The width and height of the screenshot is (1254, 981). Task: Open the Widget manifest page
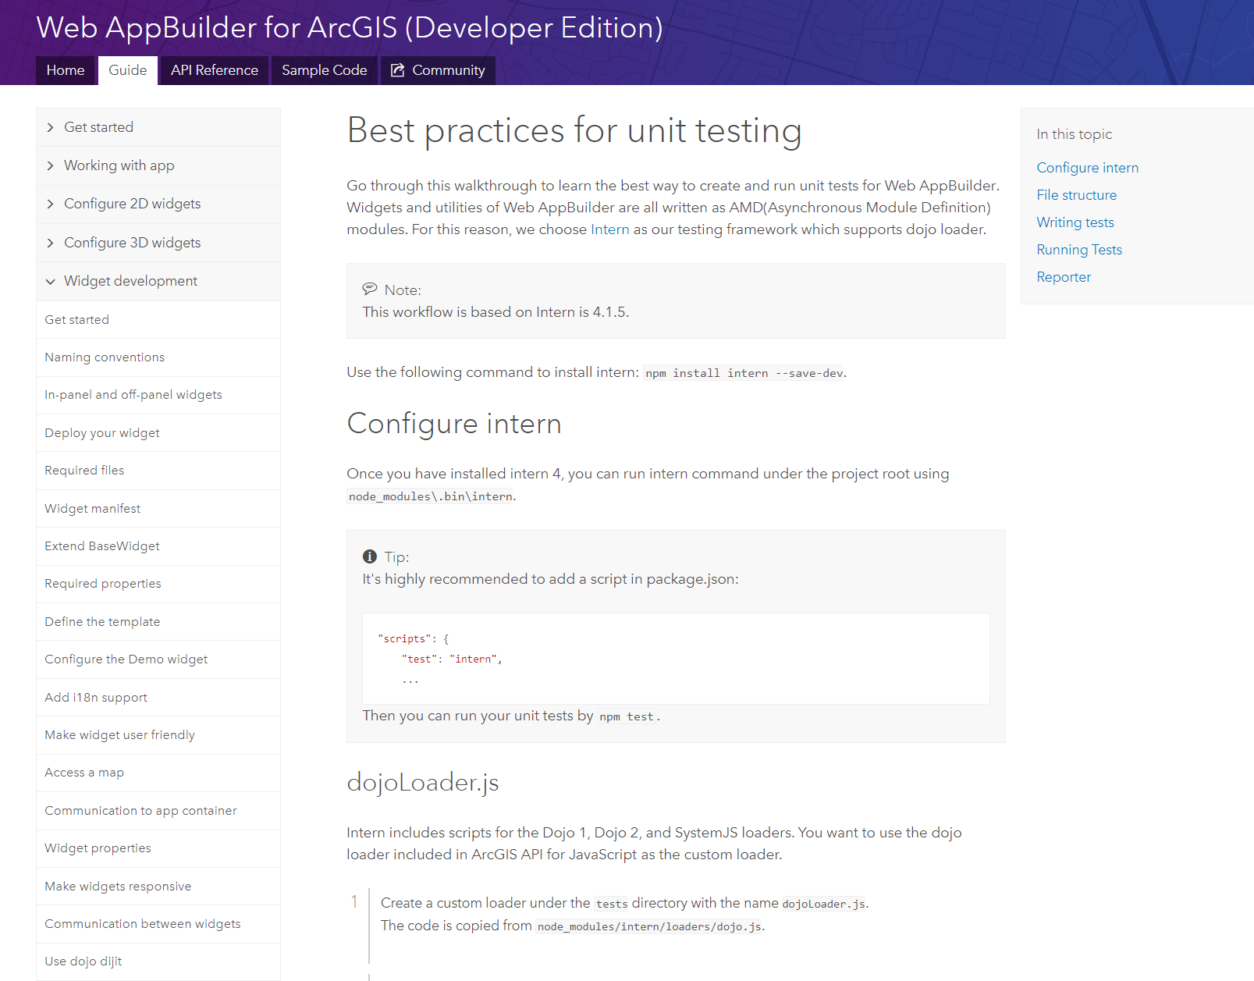pos(93,509)
